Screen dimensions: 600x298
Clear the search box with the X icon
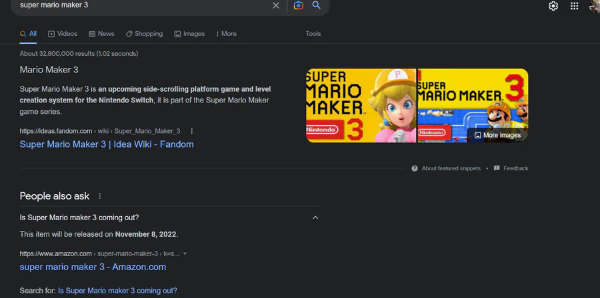[x=276, y=5]
